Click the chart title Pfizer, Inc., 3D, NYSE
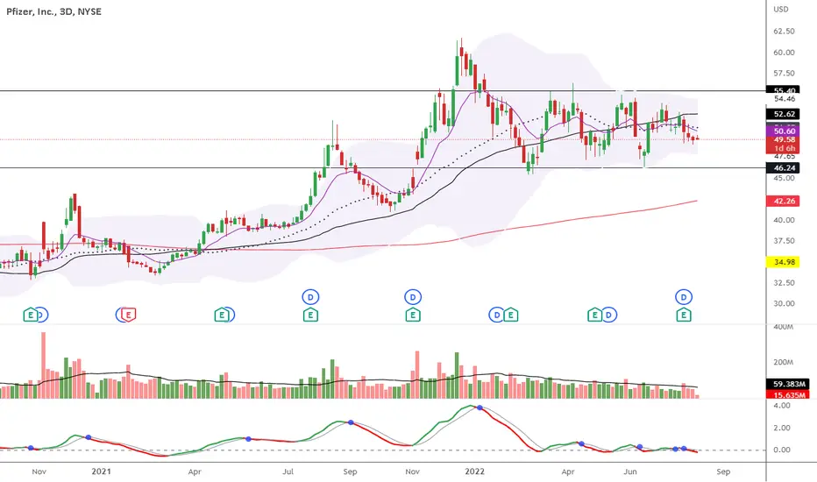This screenshot has height=482, width=817. pos(53,11)
